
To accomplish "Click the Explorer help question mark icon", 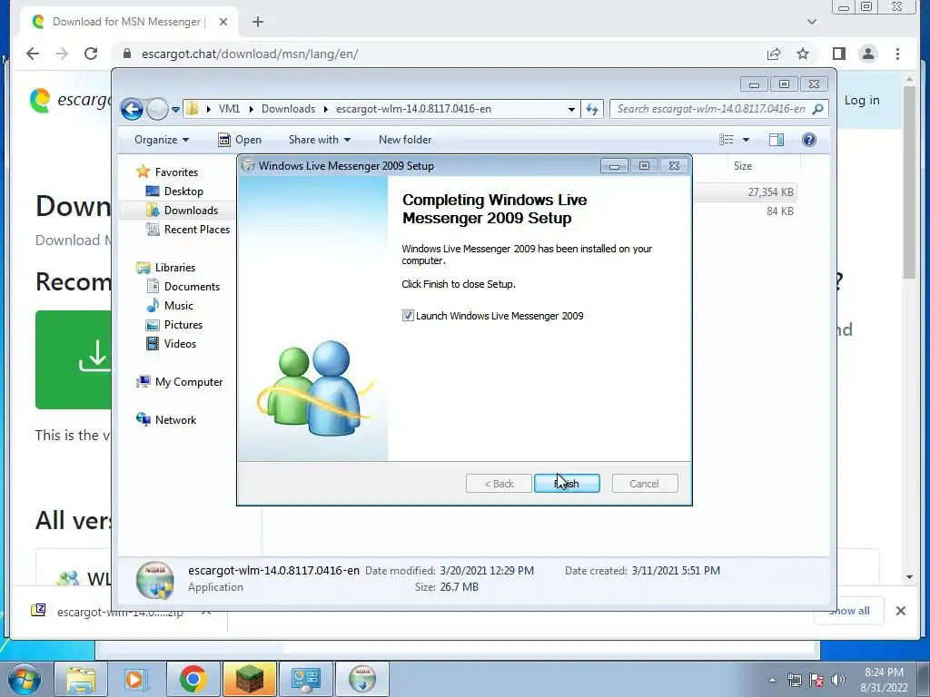I will click(809, 139).
